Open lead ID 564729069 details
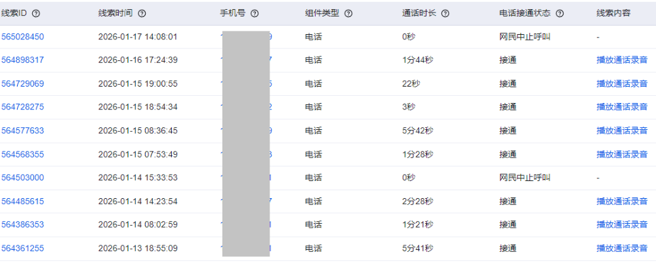This screenshot has width=656, height=267. click(22, 84)
